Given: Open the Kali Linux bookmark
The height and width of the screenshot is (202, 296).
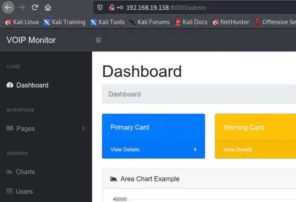Looking at the screenshot, I should pyautogui.click(x=22, y=22).
